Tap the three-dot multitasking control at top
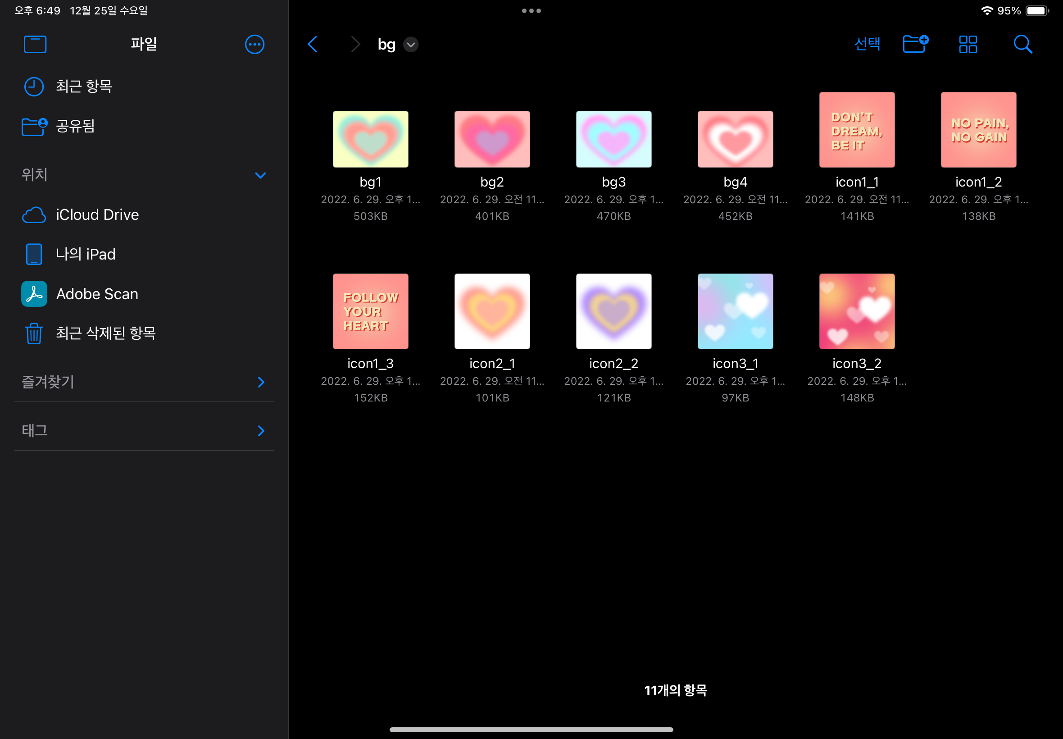 pyautogui.click(x=531, y=11)
